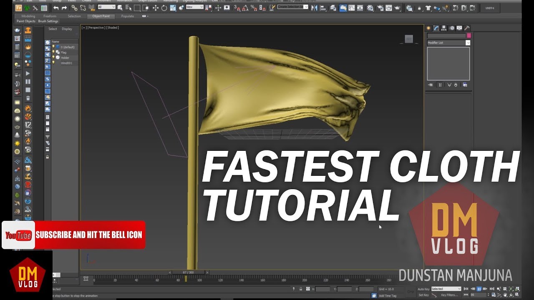Toggle the 0 (default) layer light bulb

53,47
